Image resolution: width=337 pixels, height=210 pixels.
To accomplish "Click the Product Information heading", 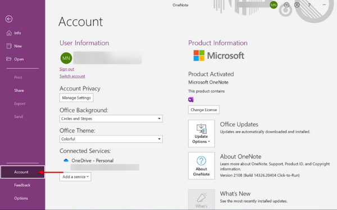I will (x=218, y=43).
